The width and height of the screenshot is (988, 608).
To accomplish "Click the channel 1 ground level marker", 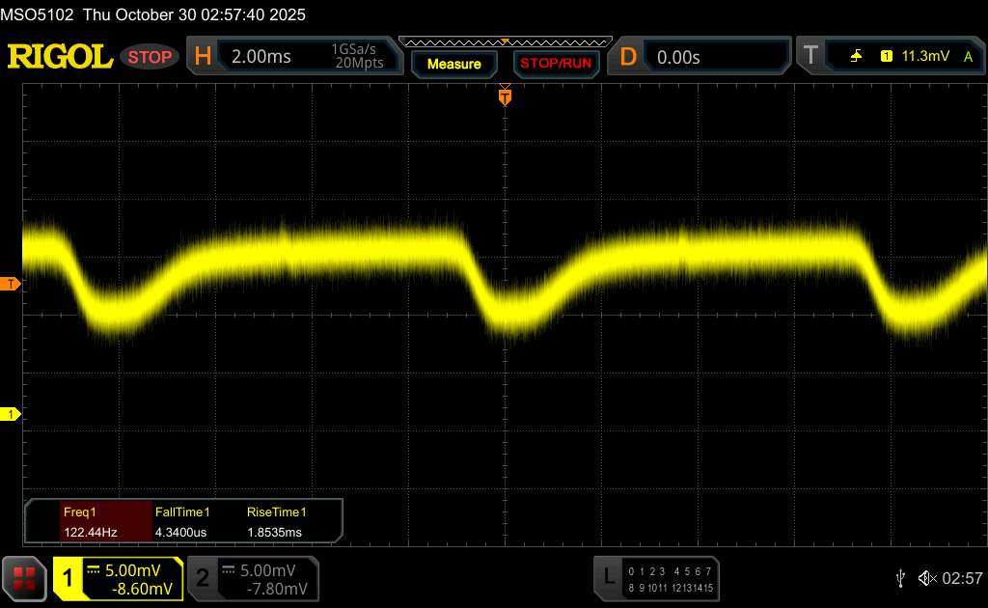I will (x=12, y=414).
